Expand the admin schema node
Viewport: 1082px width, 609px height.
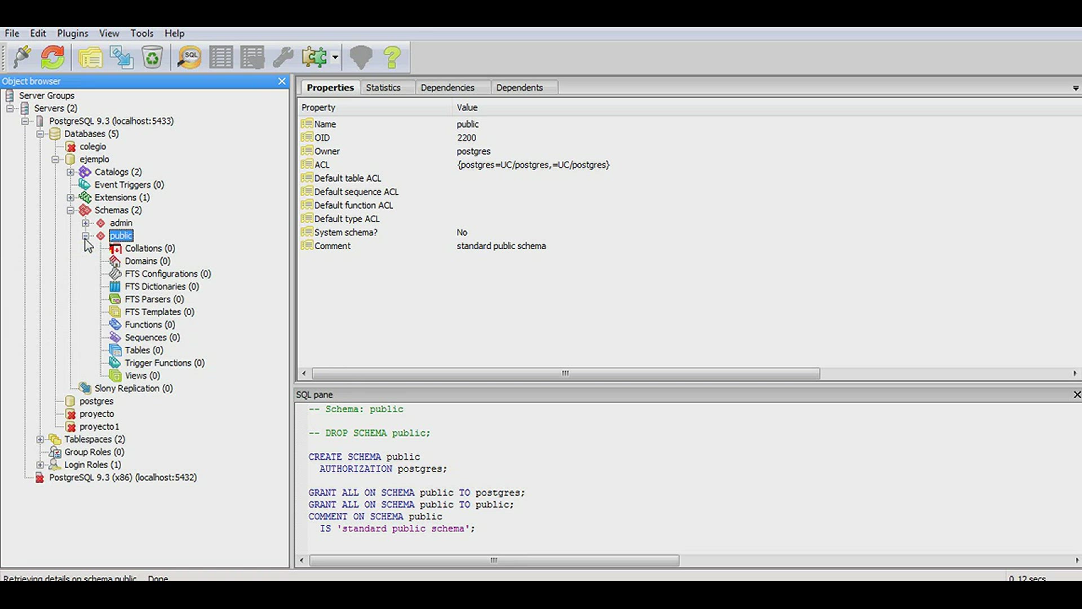coord(86,223)
